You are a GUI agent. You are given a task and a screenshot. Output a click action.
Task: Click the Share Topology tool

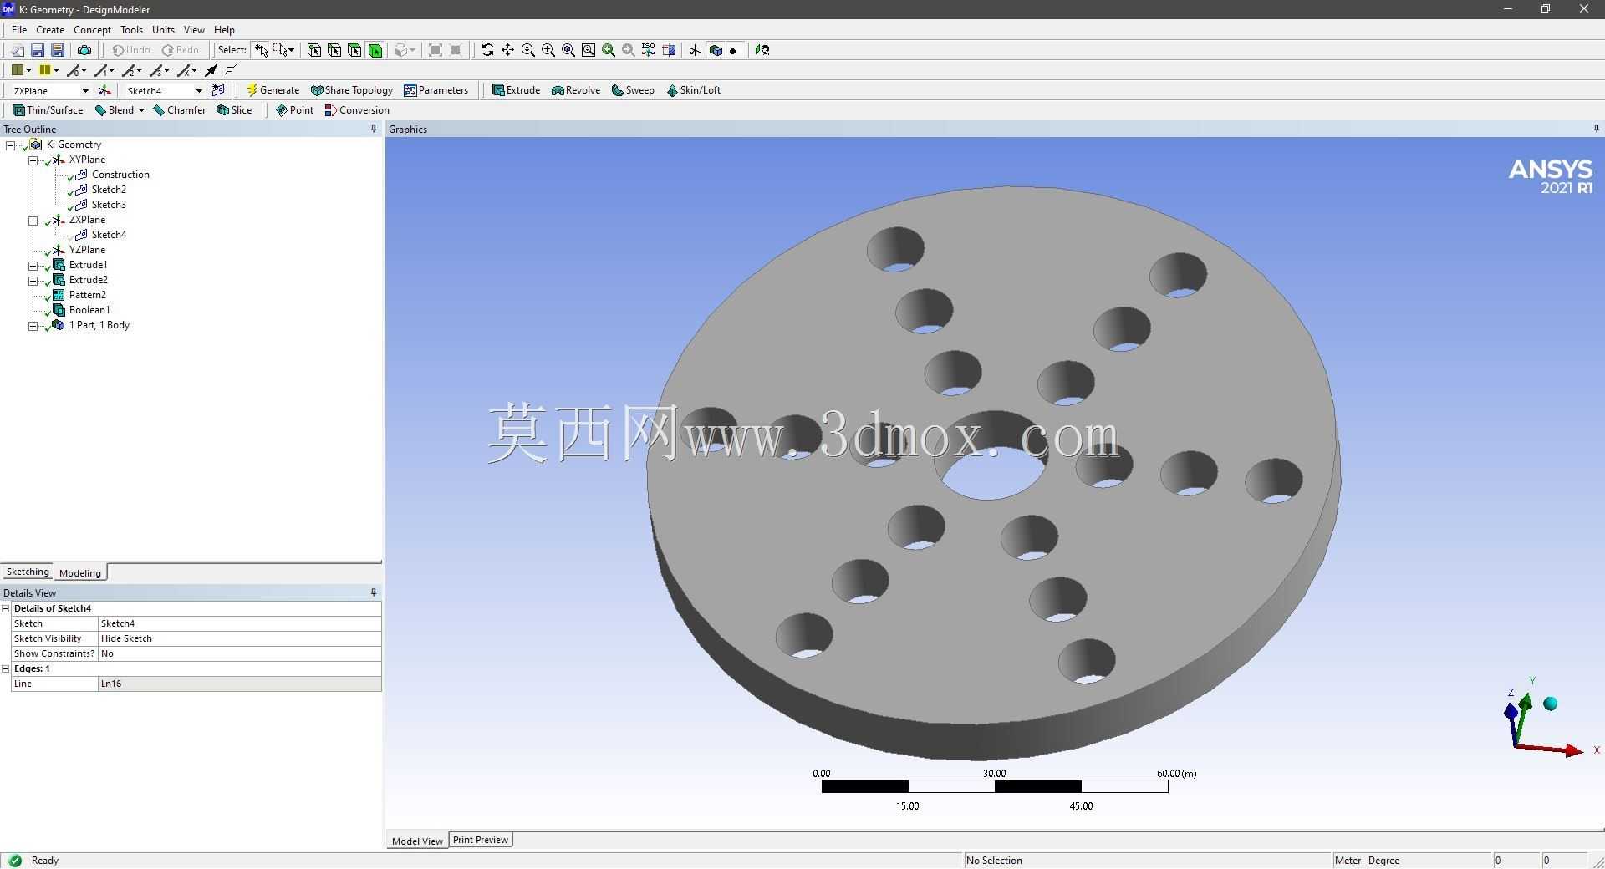(351, 90)
